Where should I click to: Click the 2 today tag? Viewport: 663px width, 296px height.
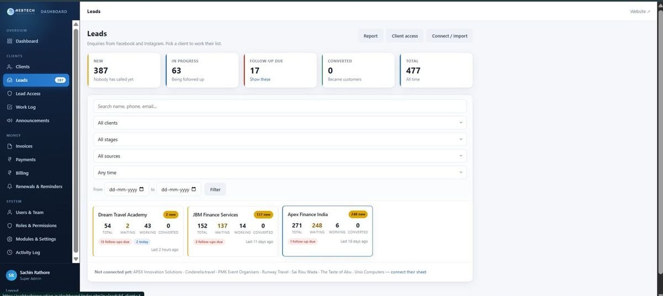141,242
